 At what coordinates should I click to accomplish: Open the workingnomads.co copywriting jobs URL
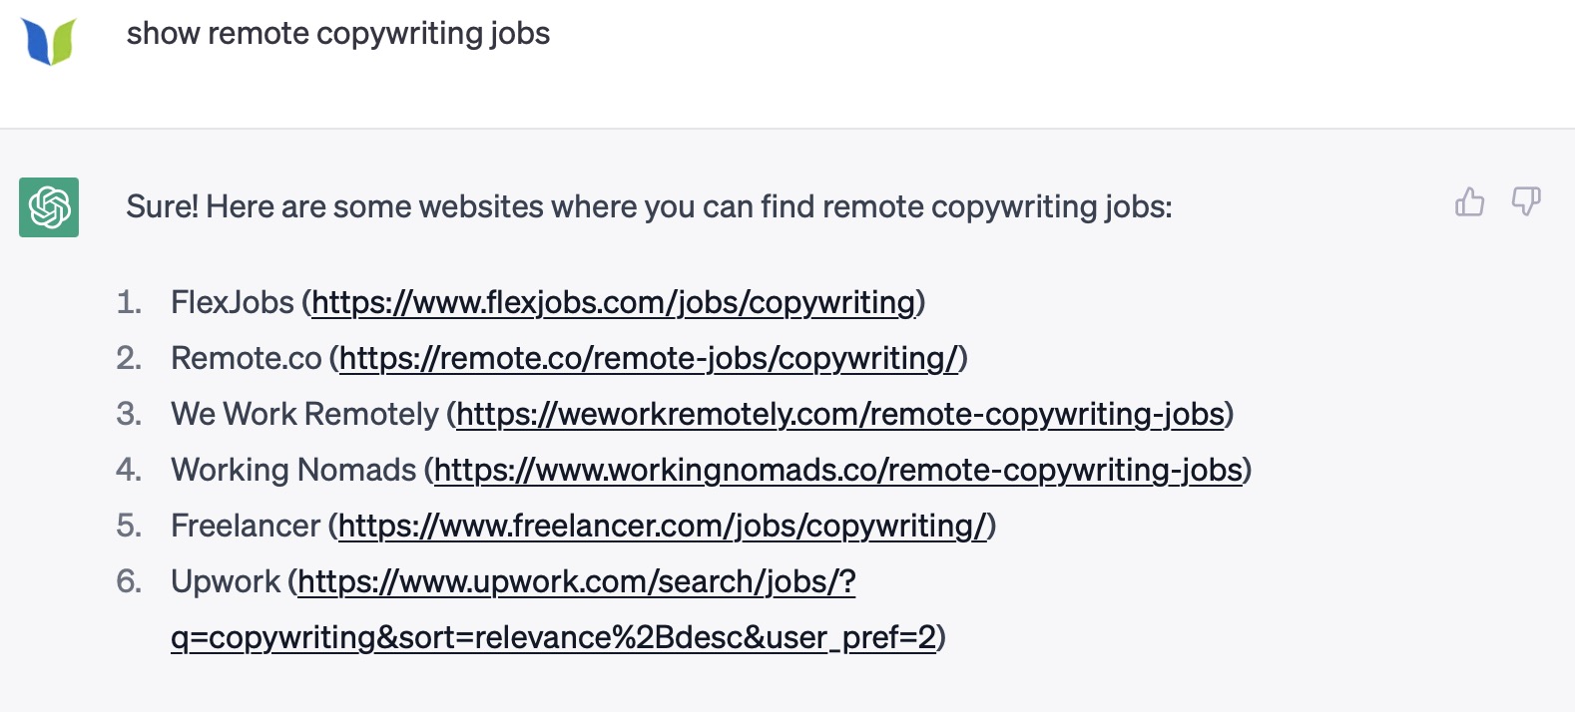click(837, 470)
